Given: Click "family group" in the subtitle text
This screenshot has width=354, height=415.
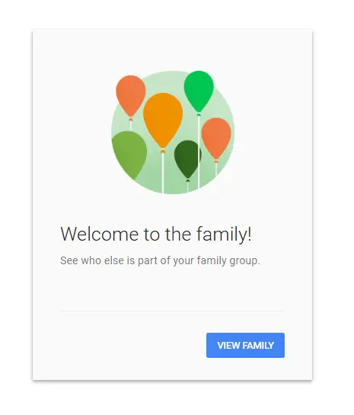Looking at the screenshot, I should [x=228, y=260].
